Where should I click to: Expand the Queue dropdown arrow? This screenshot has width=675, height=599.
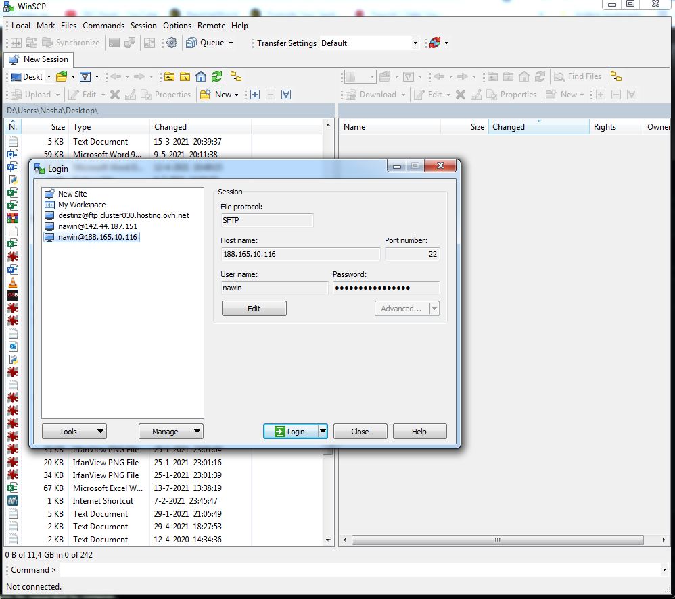pos(231,43)
